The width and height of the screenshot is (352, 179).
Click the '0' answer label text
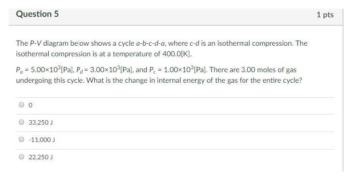click(30, 105)
